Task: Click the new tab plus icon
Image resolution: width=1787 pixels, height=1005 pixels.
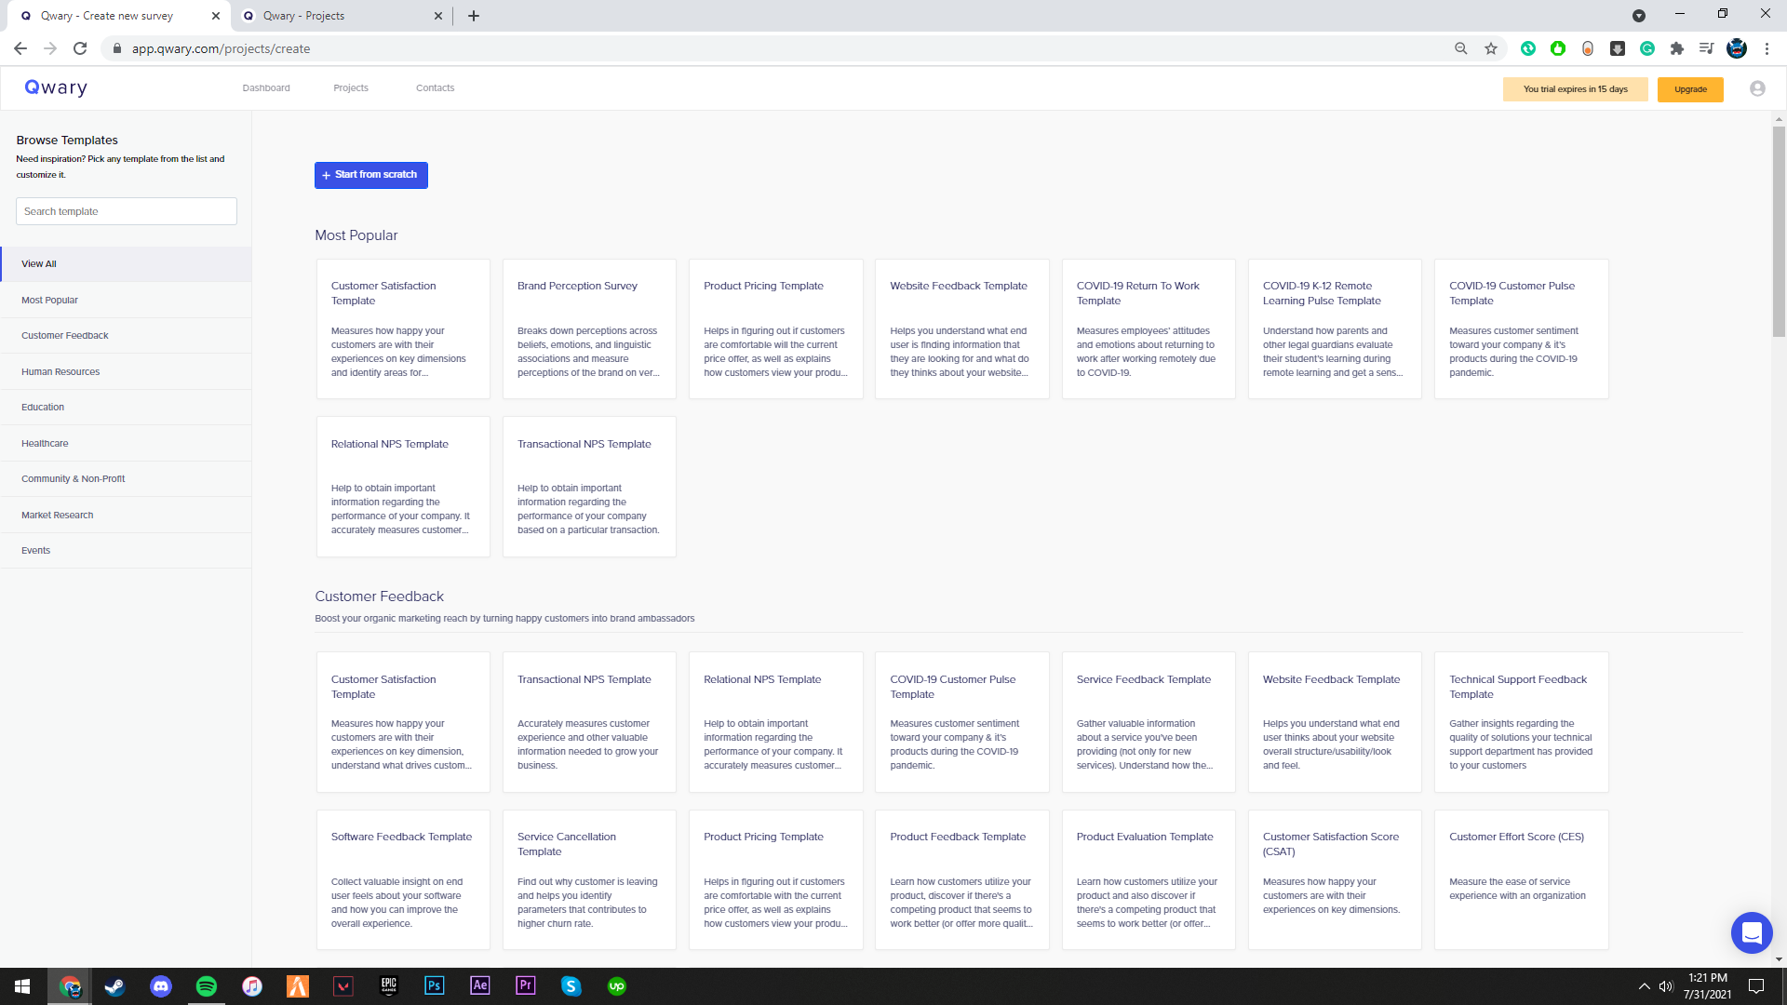Action: point(474,16)
